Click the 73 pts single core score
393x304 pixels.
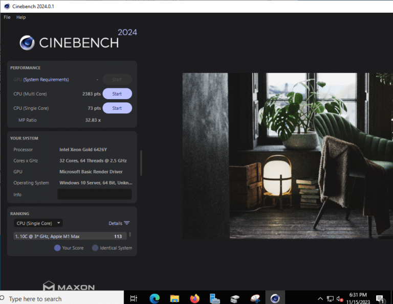94,108
